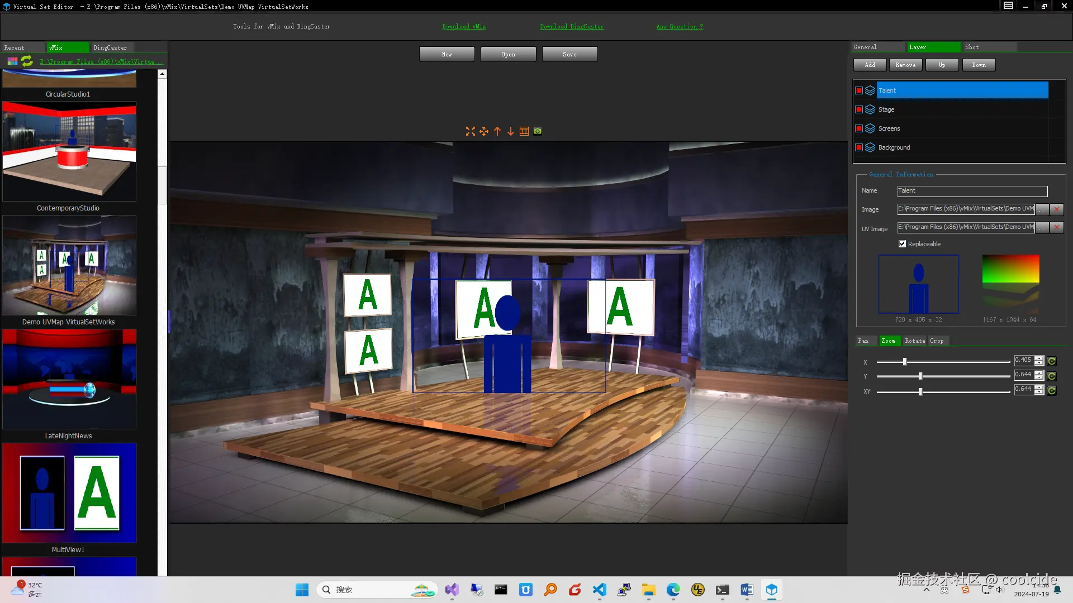1073x603 pixels.
Task: Click the Screens layer stack icon
Action: point(870,128)
